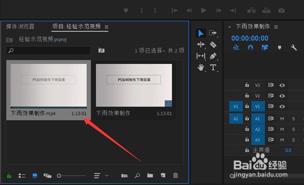Toggle sync lock for V3
The width and height of the screenshot is (304, 185).
click(270, 85)
